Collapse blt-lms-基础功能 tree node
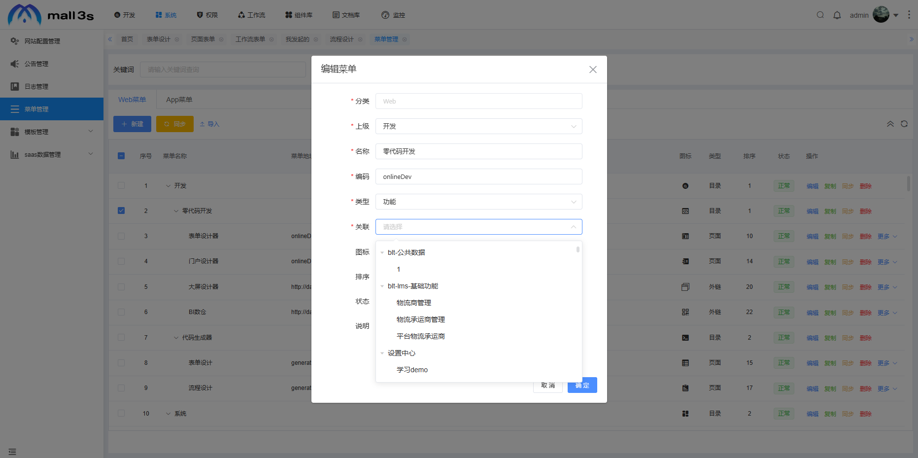This screenshot has height=458, width=918. (x=382, y=286)
